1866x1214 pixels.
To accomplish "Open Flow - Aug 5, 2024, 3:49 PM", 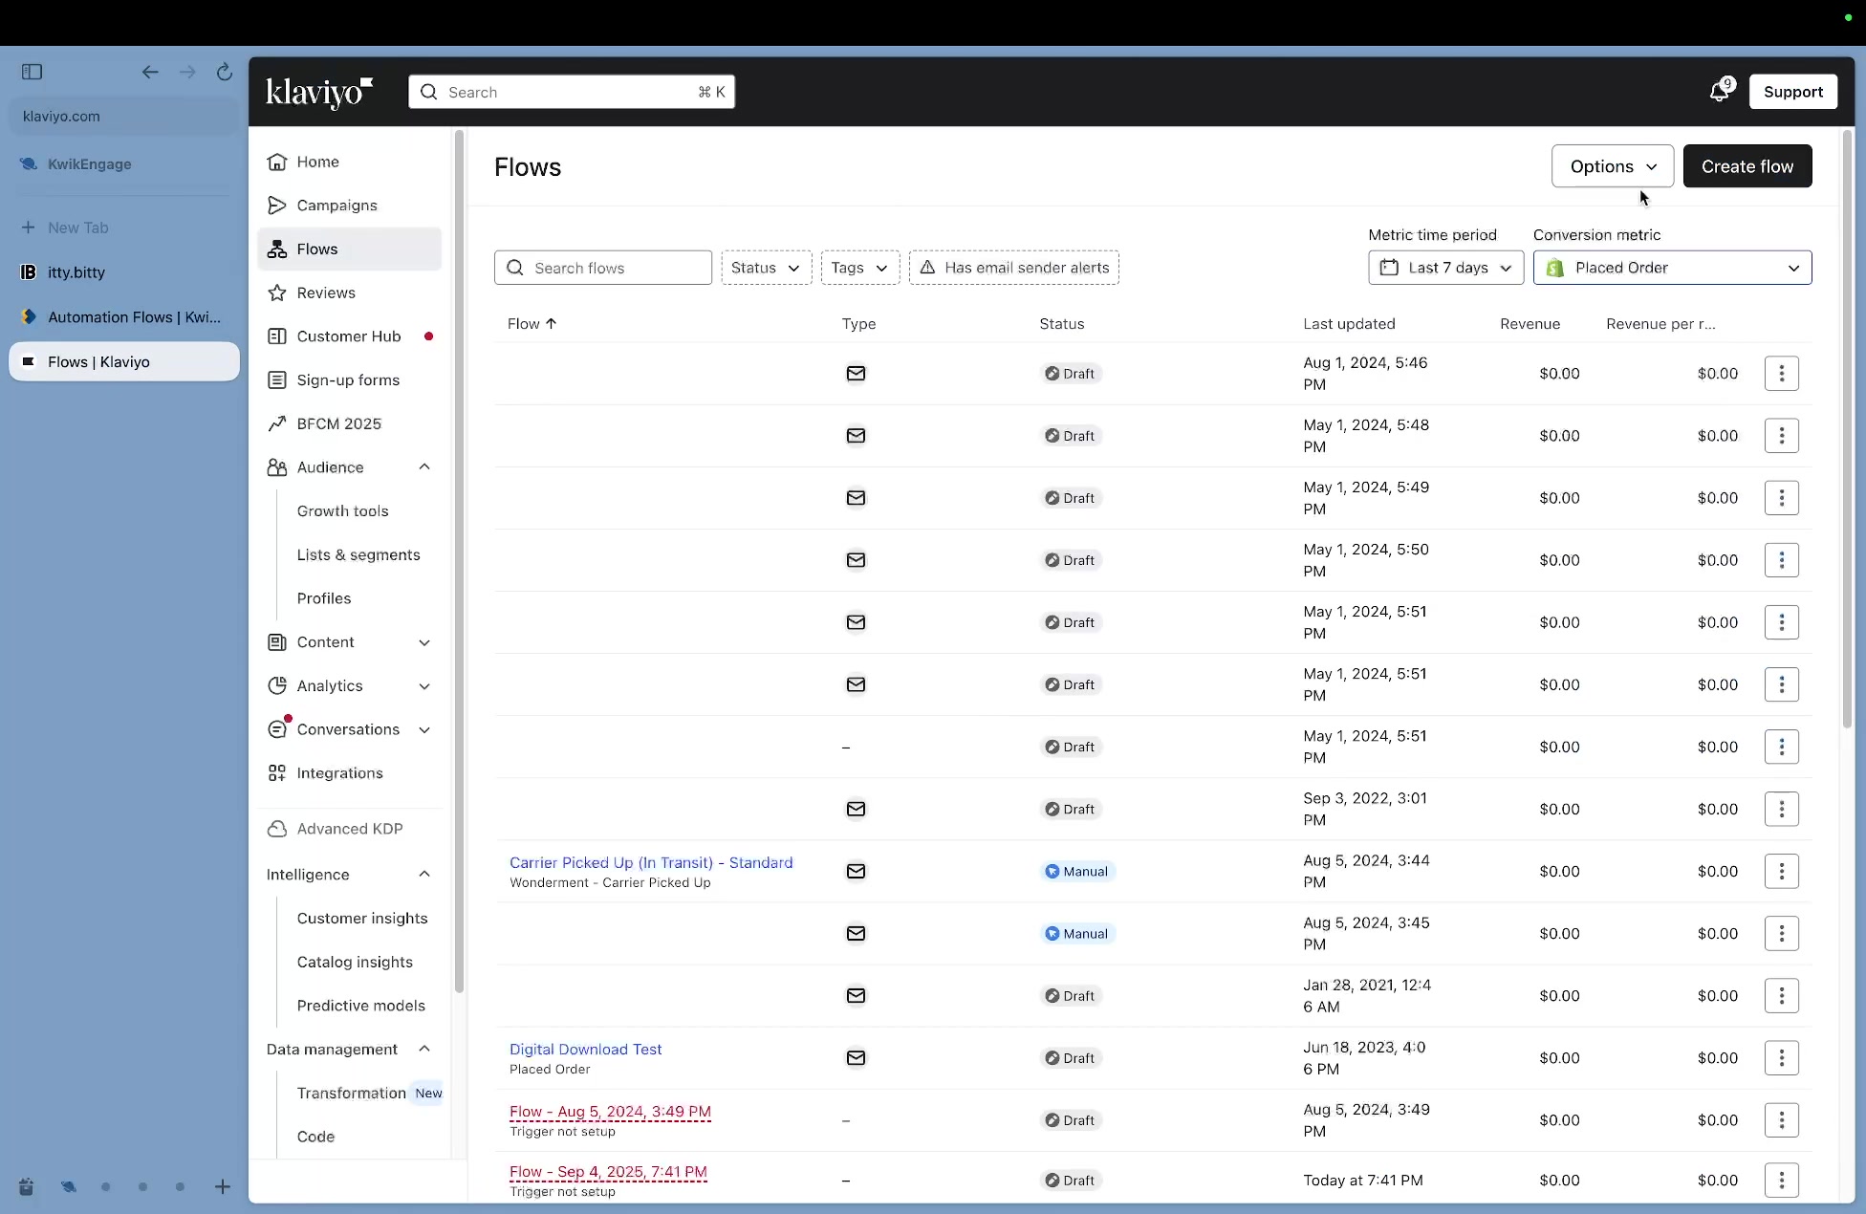I will 610,1111.
